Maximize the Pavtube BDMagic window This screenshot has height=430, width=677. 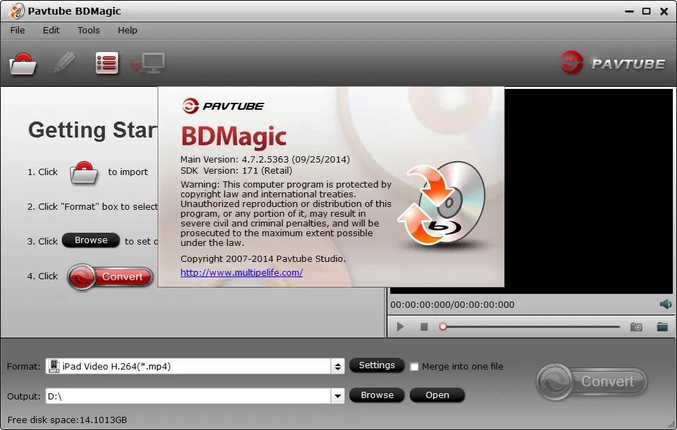tap(646, 11)
